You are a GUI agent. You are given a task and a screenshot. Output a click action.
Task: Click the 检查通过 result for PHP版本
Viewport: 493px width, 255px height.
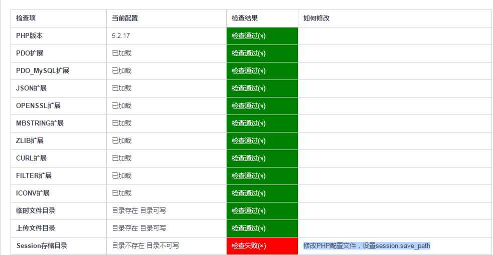pyautogui.click(x=262, y=35)
